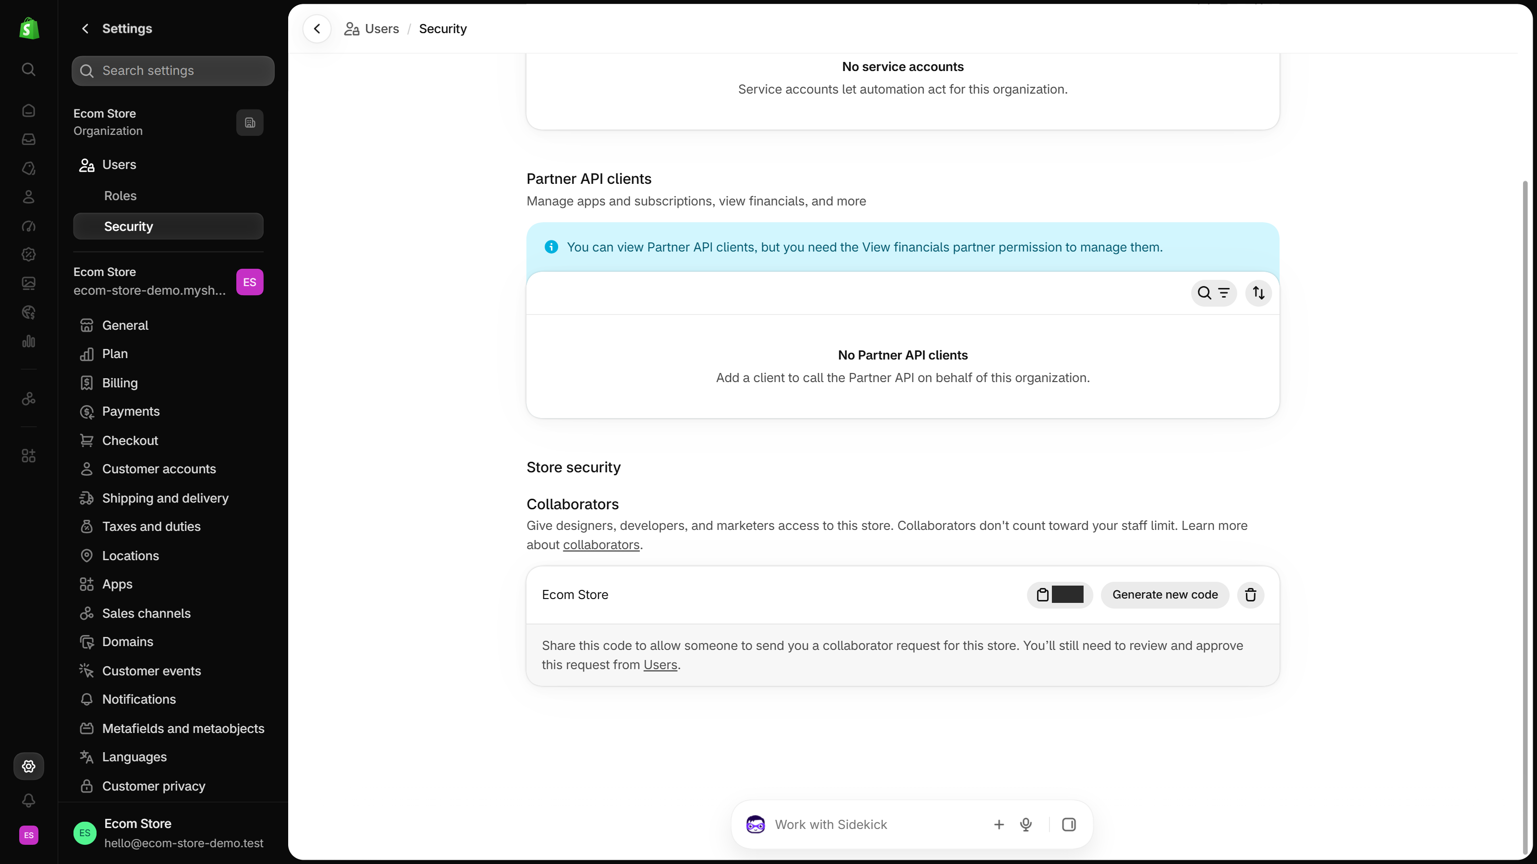Image resolution: width=1537 pixels, height=864 pixels.
Task: Click the Shopify logo icon
Action: click(x=29, y=29)
